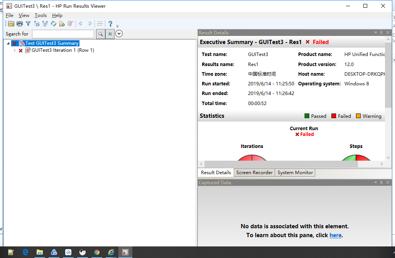Expand search options with round chevron button
Viewport: 395px width, 258px height.
(x=119, y=34)
